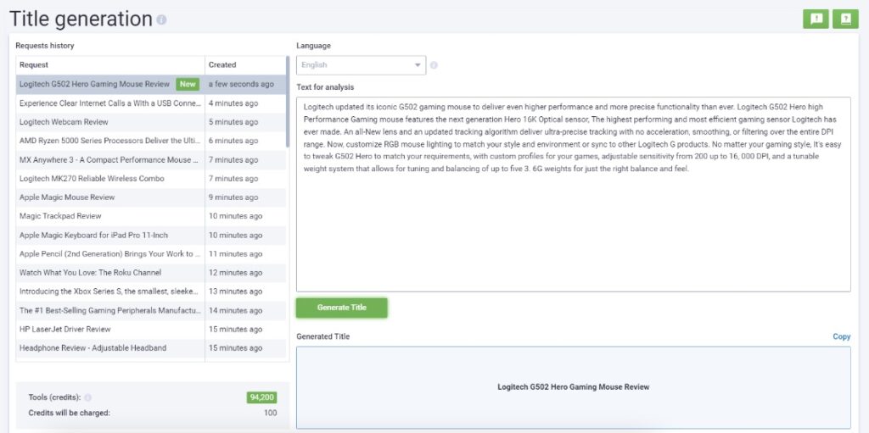The width and height of the screenshot is (869, 433).
Task: Click the '12 minutes ago' timestamp cell
Action: [245, 272]
